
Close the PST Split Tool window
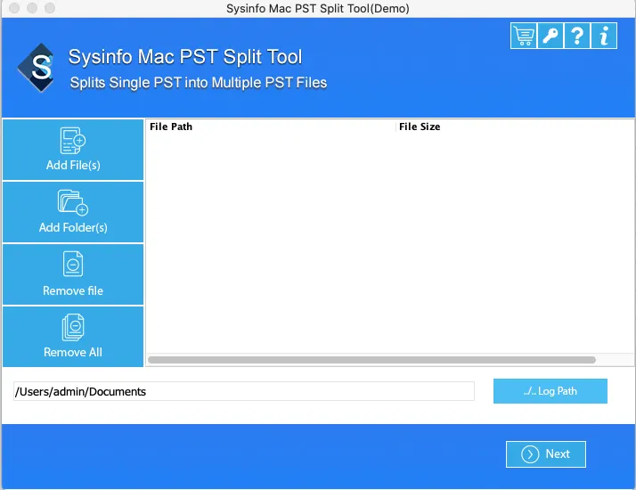click(x=14, y=8)
